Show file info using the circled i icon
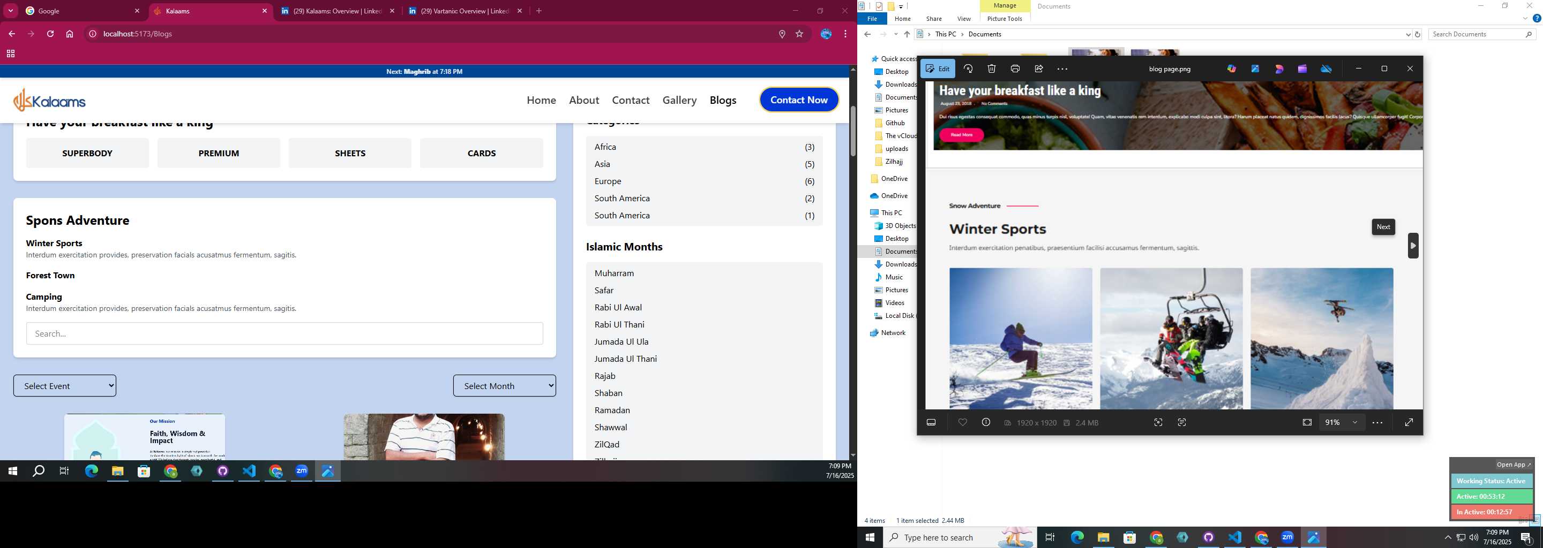The height and width of the screenshot is (548, 1543). coord(986,422)
